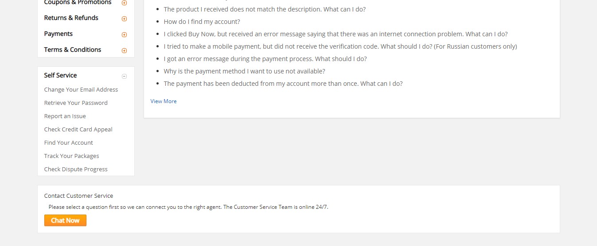Open the Returns & Refunds category

coord(71,18)
